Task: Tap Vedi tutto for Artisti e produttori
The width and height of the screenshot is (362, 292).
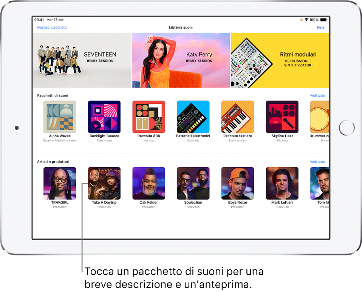Action: point(317,162)
